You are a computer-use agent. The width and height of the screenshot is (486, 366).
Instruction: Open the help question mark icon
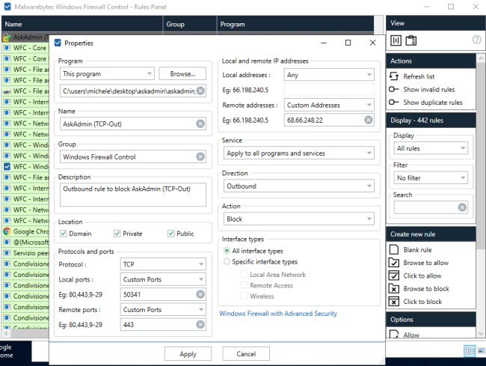point(477,40)
